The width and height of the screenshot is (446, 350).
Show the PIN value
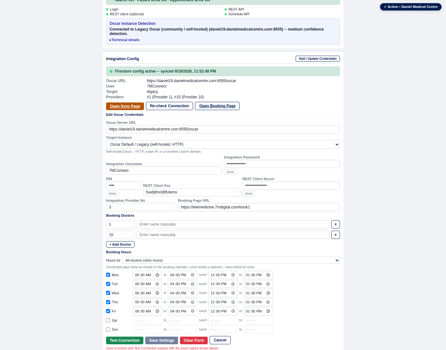pyautogui.click(x=112, y=194)
